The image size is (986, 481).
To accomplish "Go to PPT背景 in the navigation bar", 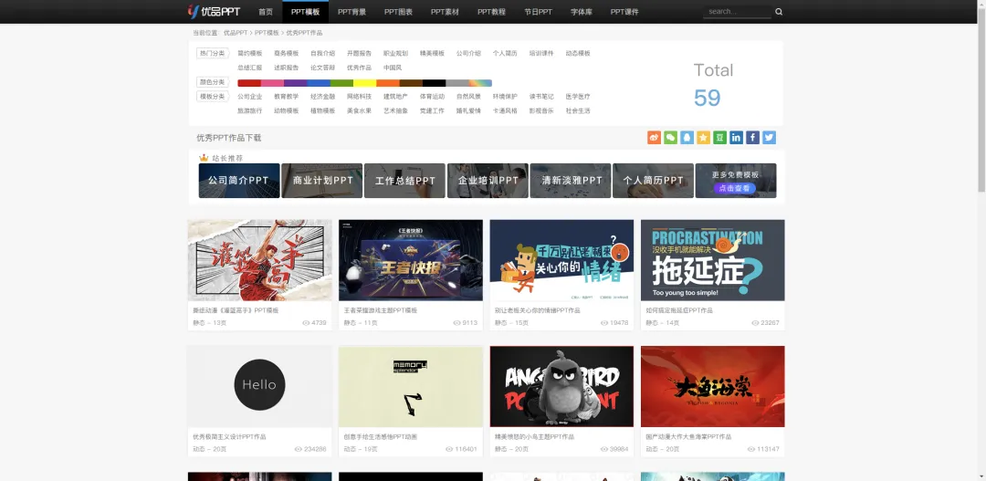I will 351,12.
